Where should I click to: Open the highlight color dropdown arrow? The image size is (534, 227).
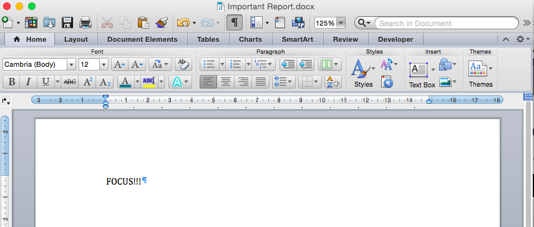tap(161, 82)
